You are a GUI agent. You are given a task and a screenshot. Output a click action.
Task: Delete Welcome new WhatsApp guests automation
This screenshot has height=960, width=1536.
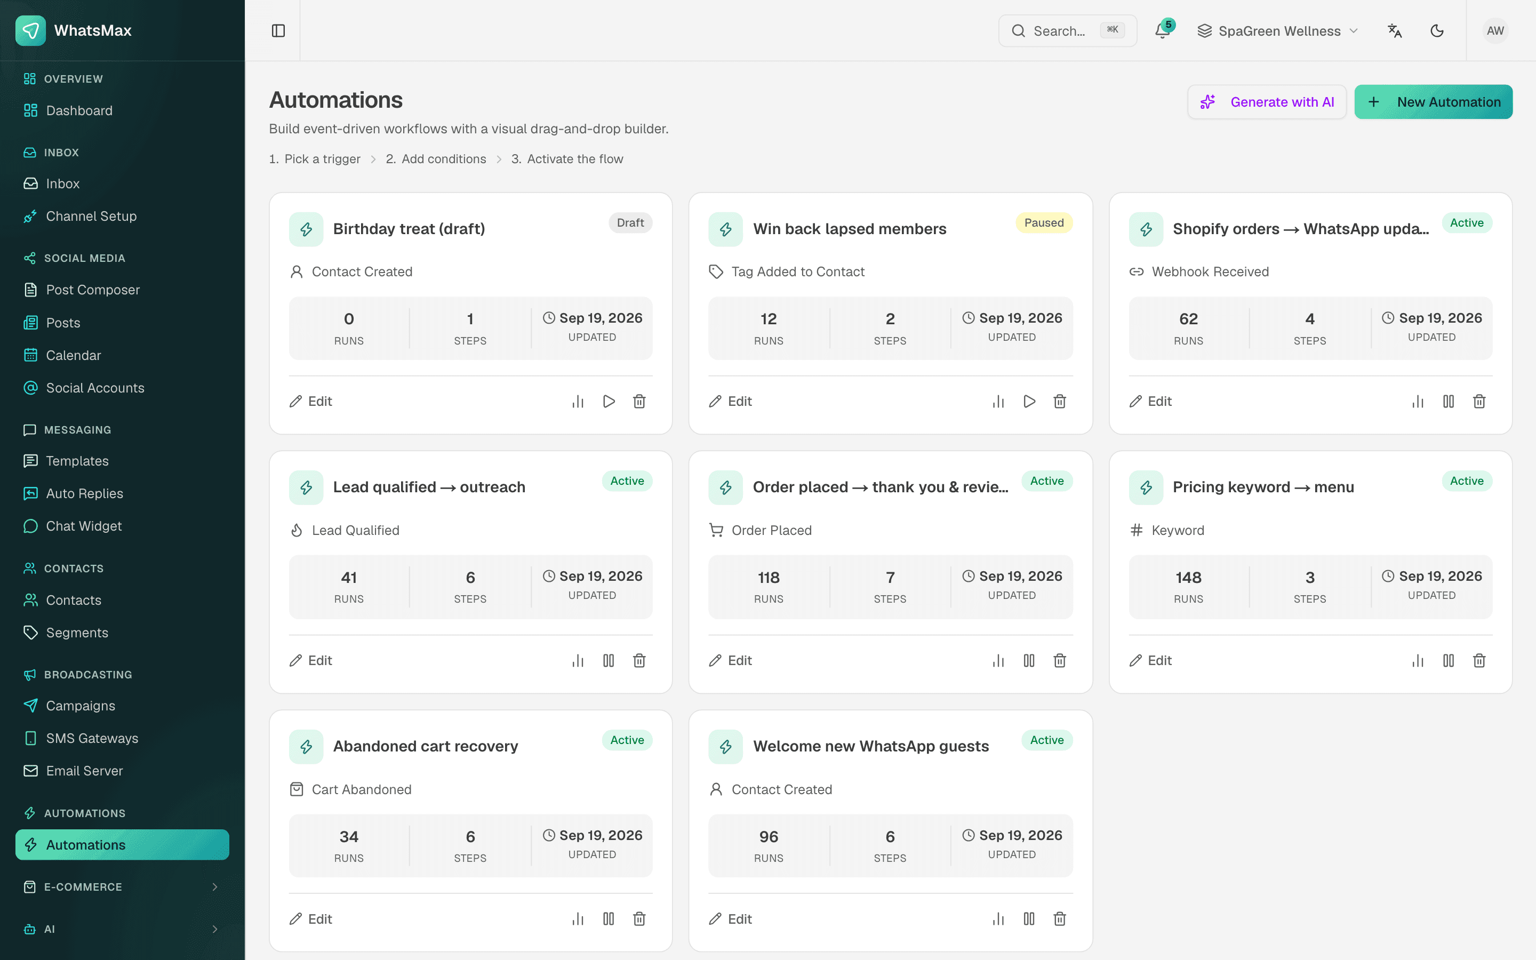click(1060, 919)
